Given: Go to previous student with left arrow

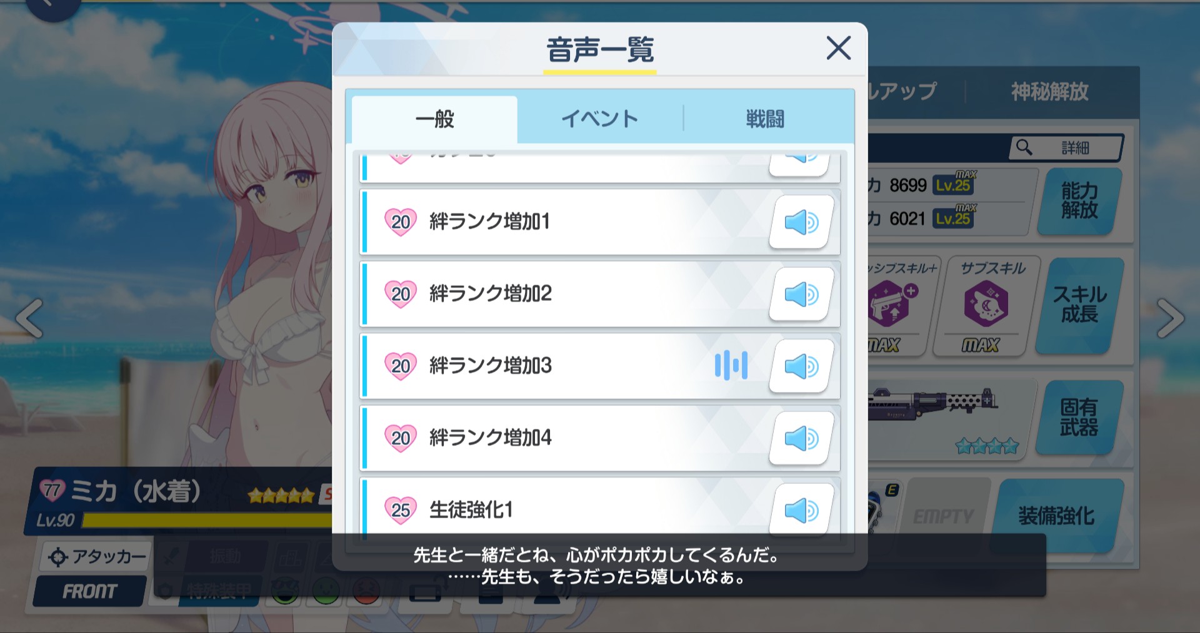Looking at the screenshot, I should point(29,318).
